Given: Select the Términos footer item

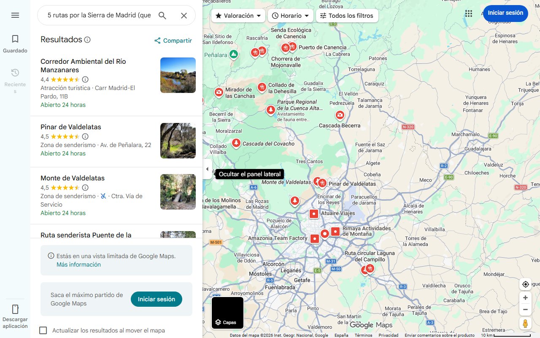Looking at the screenshot, I should [x=363, y=335].
